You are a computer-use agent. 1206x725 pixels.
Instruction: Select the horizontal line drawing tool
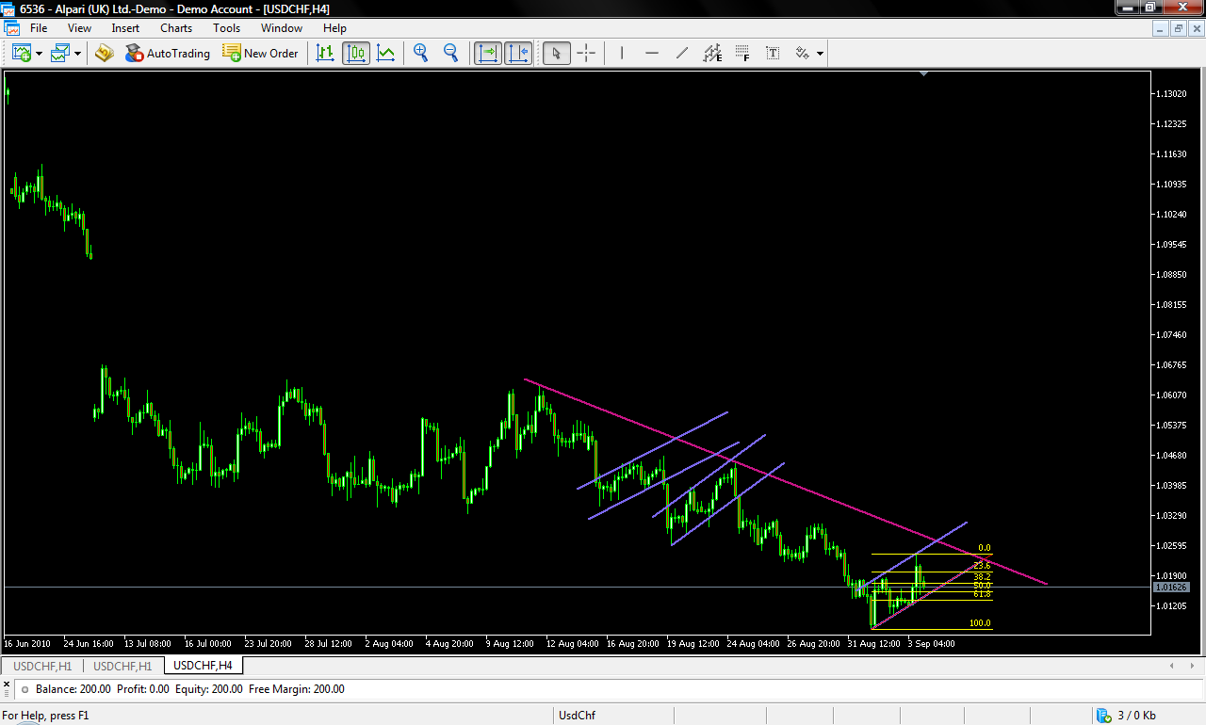[x=652, y=53]
